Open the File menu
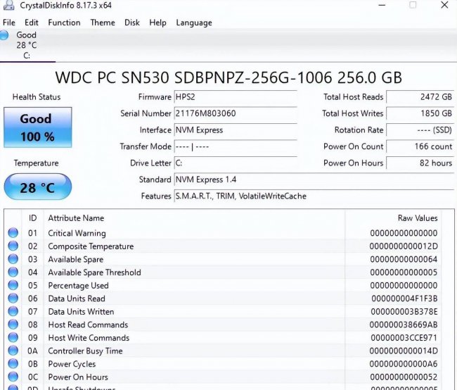This screenshot has height=390, width=457. (9, 23)
